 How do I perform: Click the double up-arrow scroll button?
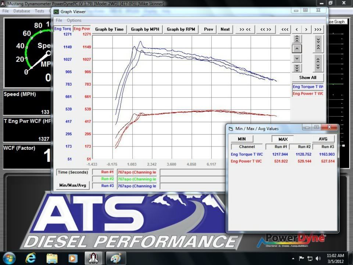[297, 39]
